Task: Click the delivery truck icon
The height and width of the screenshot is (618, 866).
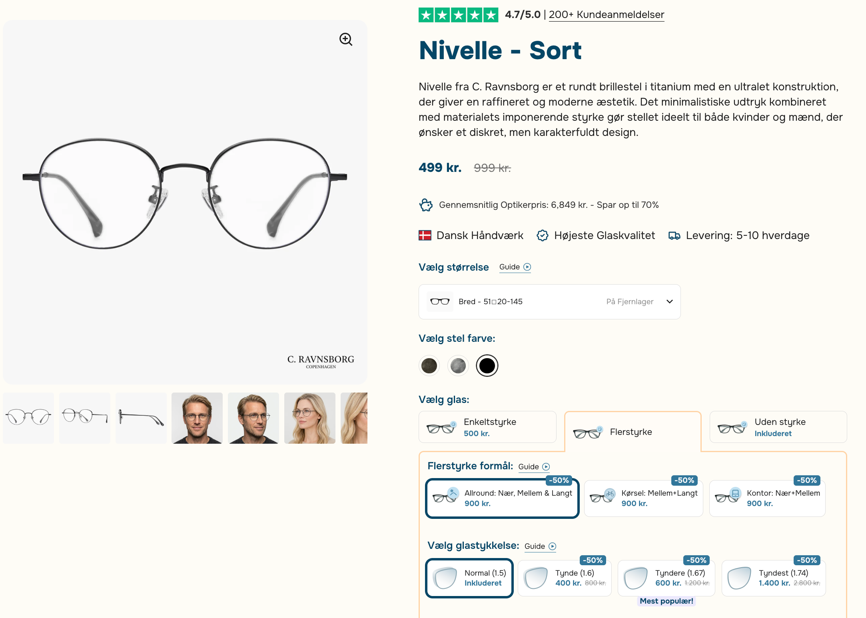Action: click(x=674, y=236)
